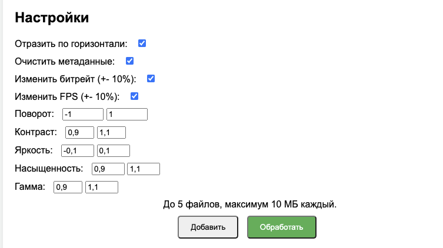443x248 pixels.
Task: Select the 'Яркость' minimum field with -0,1
Action: click(x=78, y=151)
